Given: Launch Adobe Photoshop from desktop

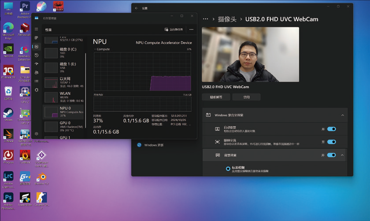Looking at the screenshot, I should (x=8, y=201).
